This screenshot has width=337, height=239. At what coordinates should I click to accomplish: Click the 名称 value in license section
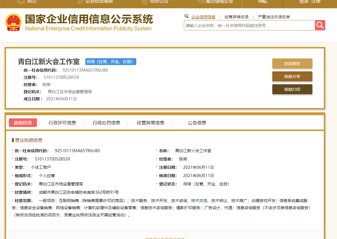click(x=193, y=151)
